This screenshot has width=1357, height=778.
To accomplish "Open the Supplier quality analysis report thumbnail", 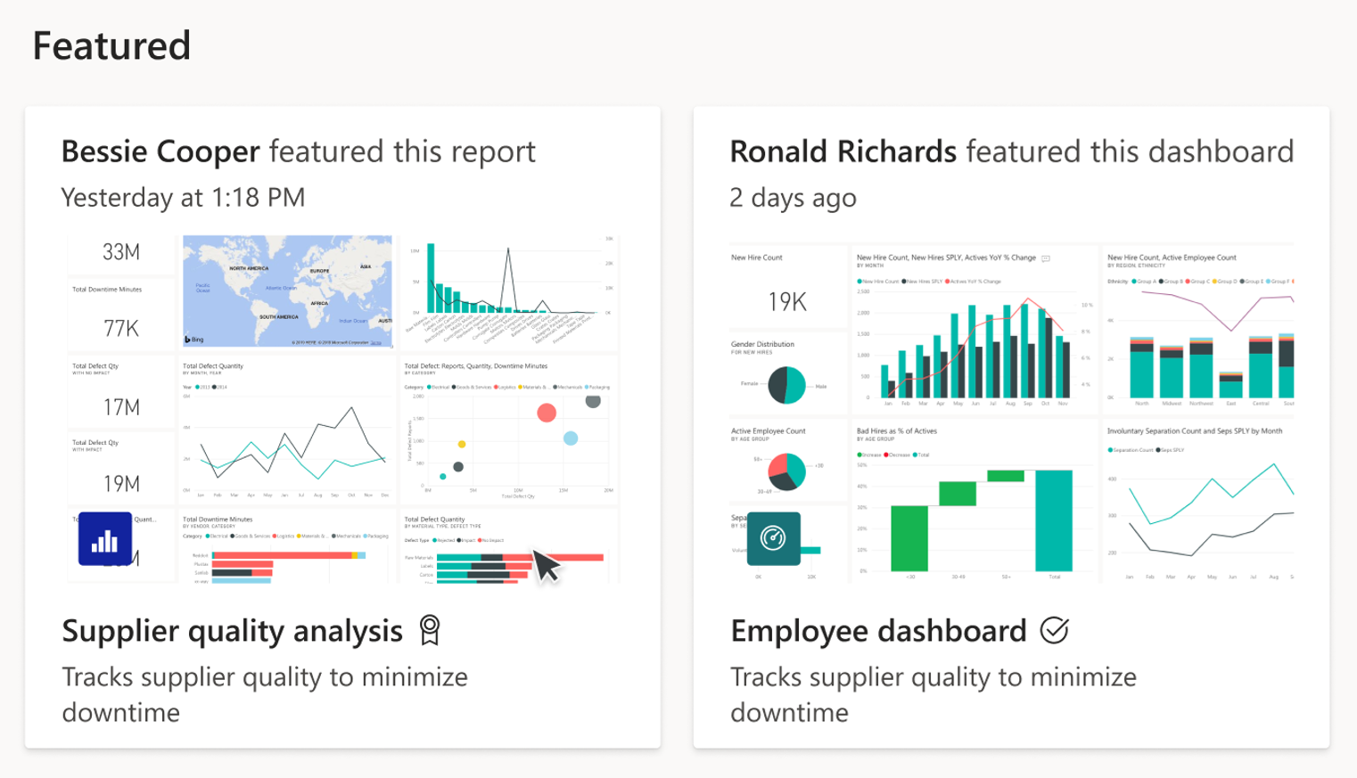I will pos(342,409).
